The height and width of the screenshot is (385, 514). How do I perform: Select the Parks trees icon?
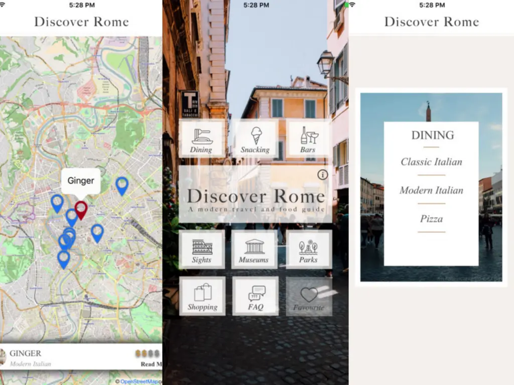coord(309,249)
